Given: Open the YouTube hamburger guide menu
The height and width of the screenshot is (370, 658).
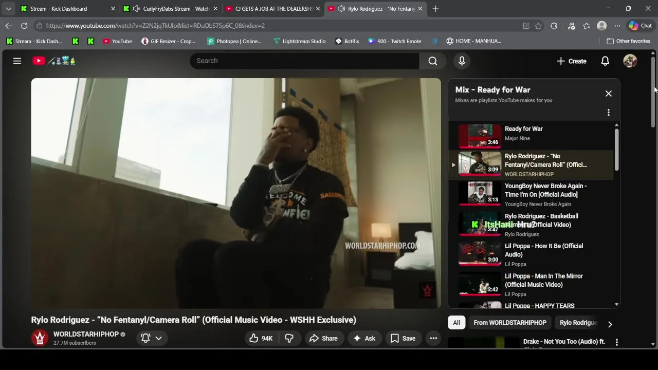Looking at the screenshot, I should click(x=17, y=61).
